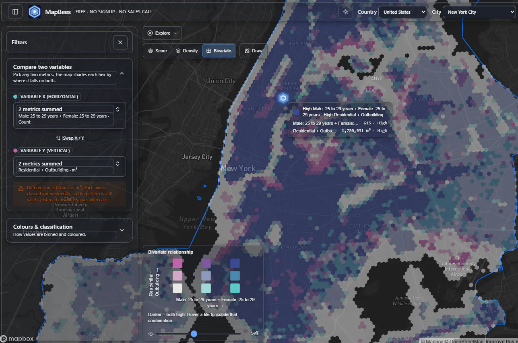Screen dimensions: 518x343
Task: Click the VARIABLE X (HORIZONTAL) label
Action: (x=50, y=97)
